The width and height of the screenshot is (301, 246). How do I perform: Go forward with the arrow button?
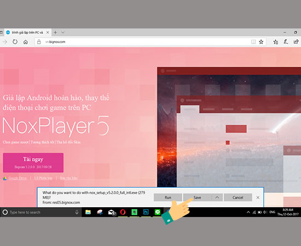4,42
